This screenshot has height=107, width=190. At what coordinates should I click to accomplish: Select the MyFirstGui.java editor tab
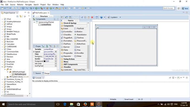[x=41, y=13]
